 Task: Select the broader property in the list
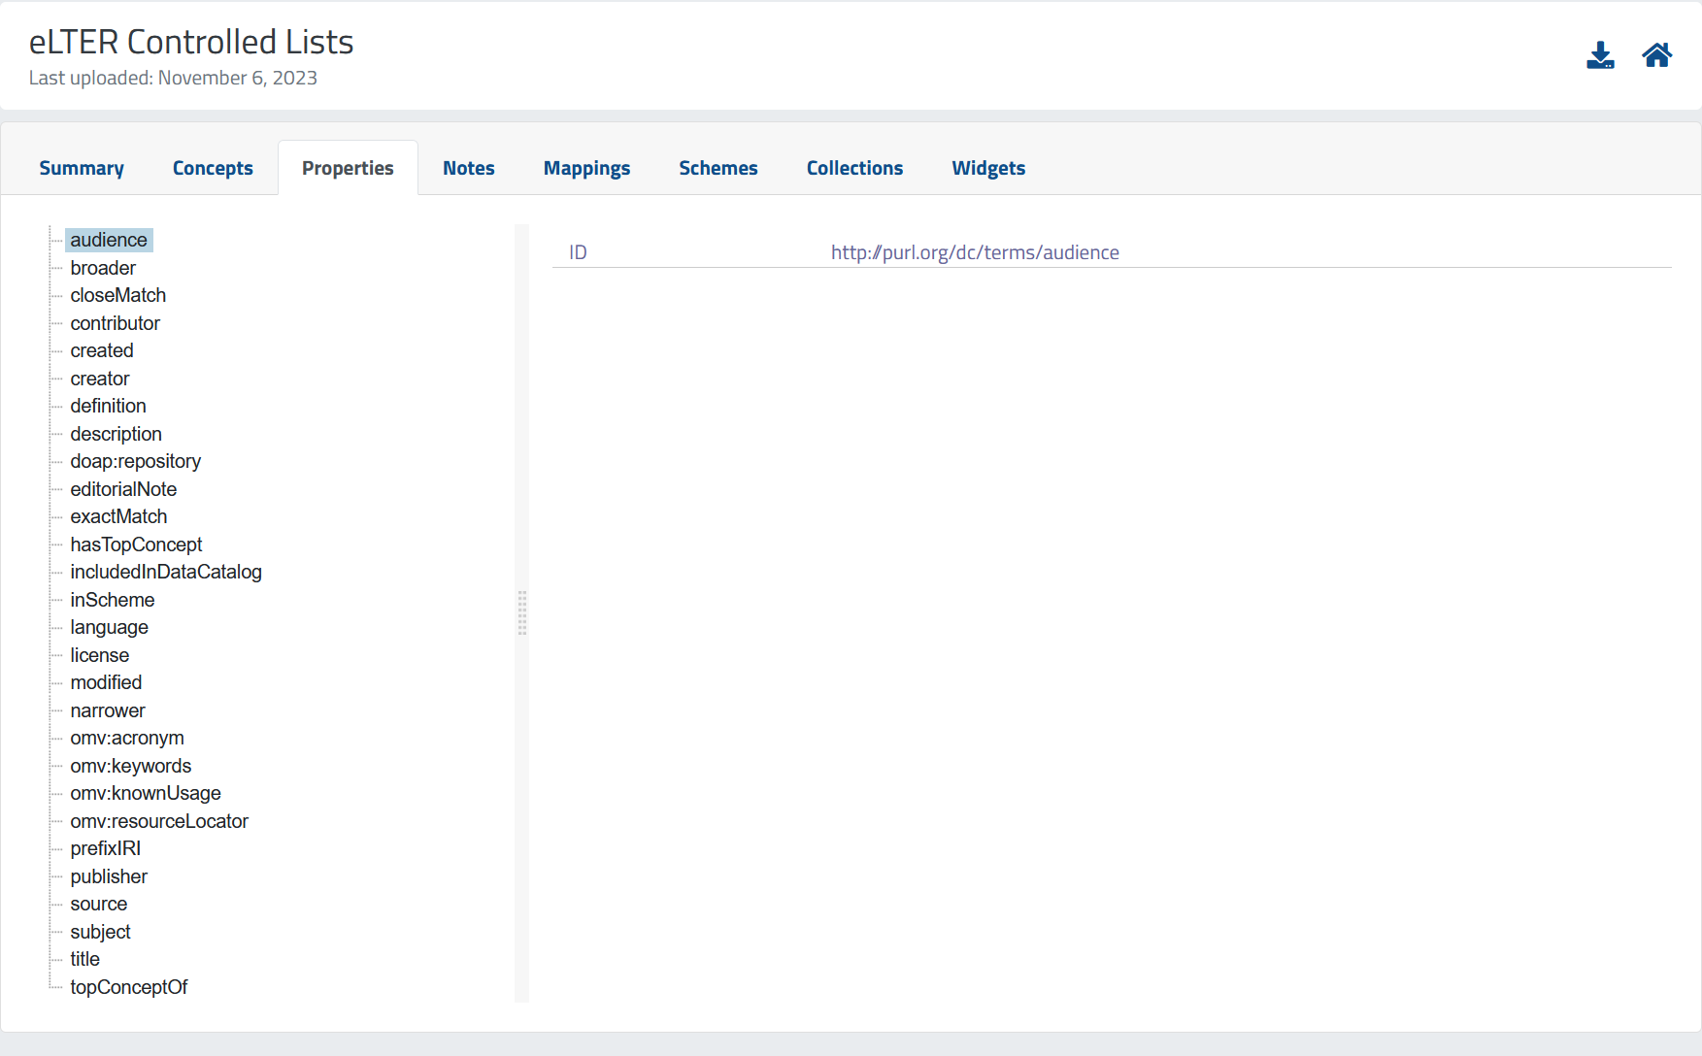[103, 268]
